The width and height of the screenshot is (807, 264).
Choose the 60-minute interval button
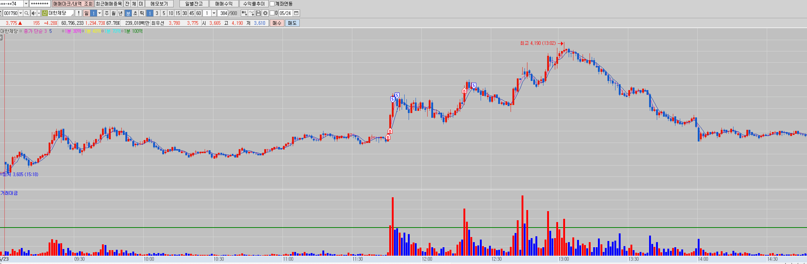coord(198,13)
